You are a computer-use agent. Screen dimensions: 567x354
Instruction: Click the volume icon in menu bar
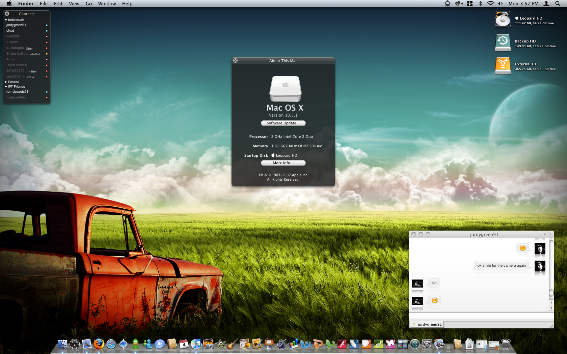click(500, 3)
